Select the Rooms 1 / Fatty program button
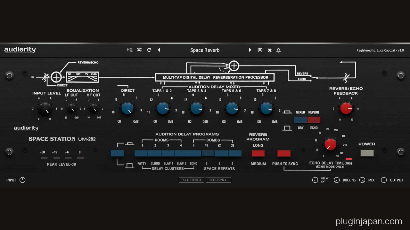410x230 pixels. tap(141, 153)
